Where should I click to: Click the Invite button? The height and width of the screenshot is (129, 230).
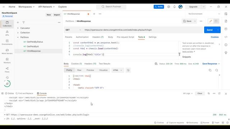(159, 7)
